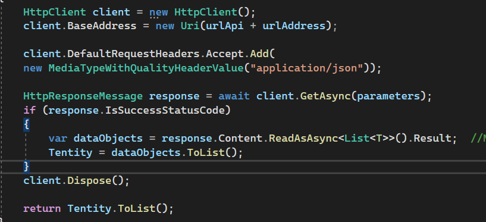Click the GetAsync method call
486x222 pixels.
click(325, 96)
